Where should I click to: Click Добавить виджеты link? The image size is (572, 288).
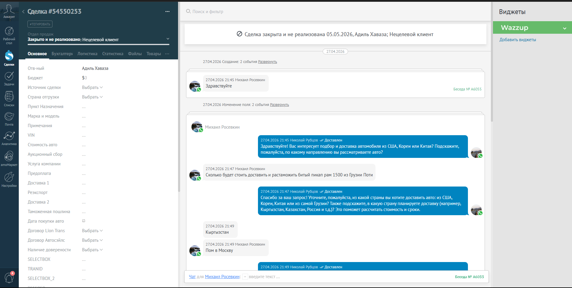(x=518, y=40)
